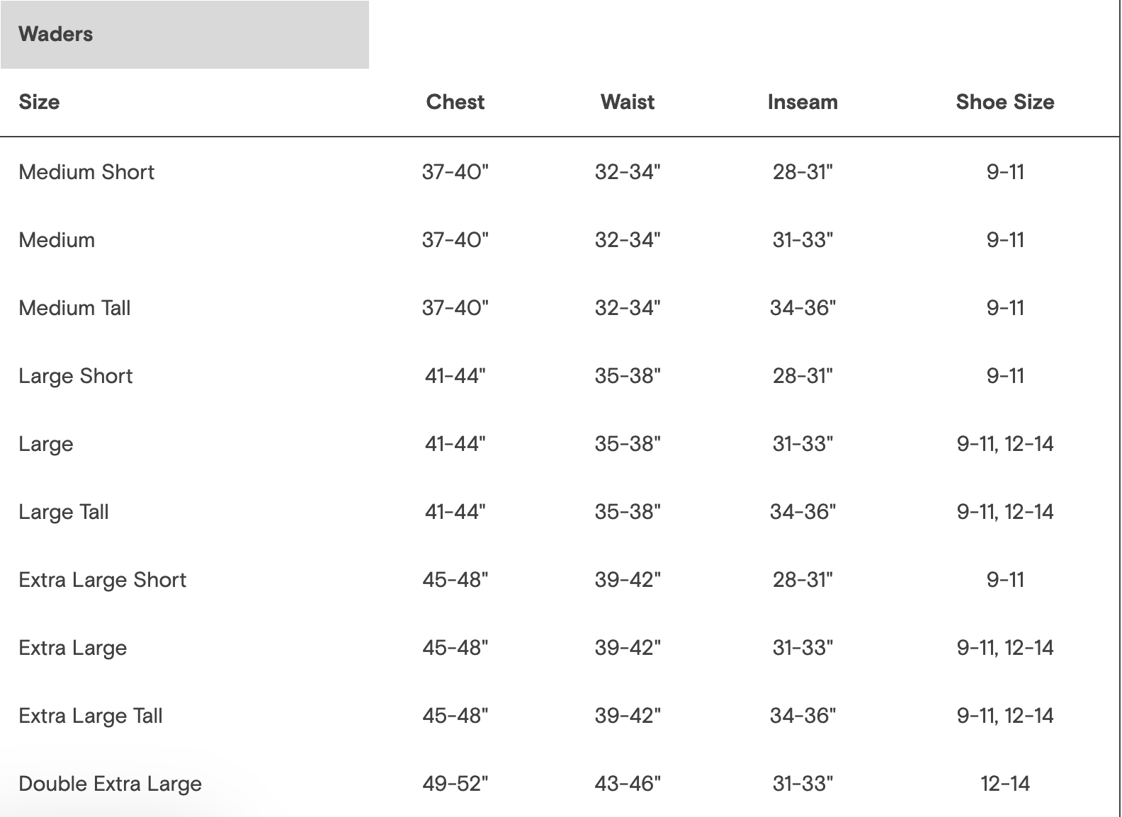Click the Large Tall row label
The height and width of the screenshot is (817, 1122).
tap(64, 512)
